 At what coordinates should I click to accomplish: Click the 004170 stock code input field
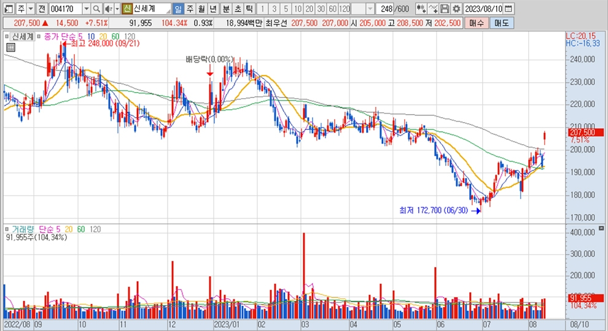pyautogui.click(x=64, y=9)
